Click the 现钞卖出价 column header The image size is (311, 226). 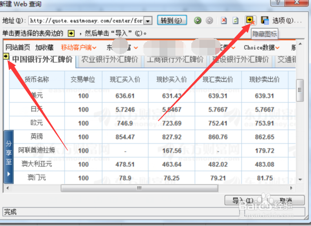pos(264,80)
